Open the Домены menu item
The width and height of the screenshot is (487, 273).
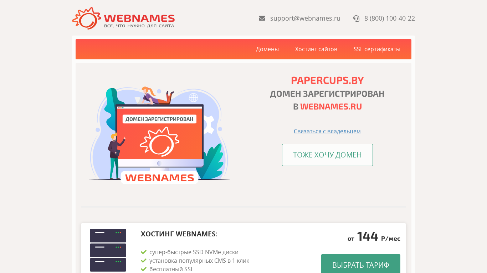point(267,49)
